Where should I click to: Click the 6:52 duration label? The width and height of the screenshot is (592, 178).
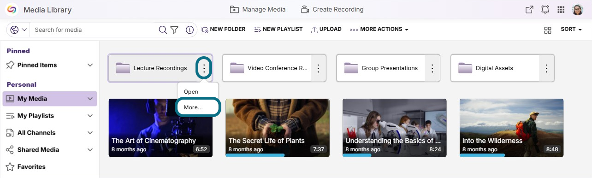click(x=201, y=149)
